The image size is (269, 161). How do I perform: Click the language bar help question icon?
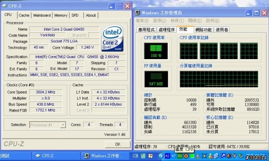(150, 156)
